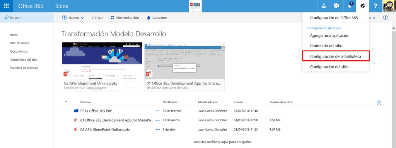The width and height of the screenshot is (396, 148).
Task: Open the 02 APIs SharePoint Online.pptx thumbnail
Action: 102,67
